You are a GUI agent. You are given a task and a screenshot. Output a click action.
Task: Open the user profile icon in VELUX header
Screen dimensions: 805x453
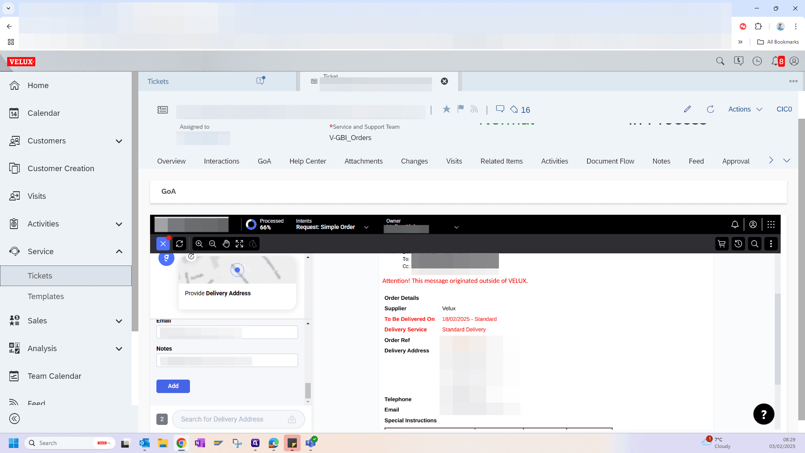[x=794, y=61]
